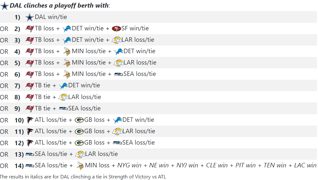
Task: Click the 'DAL clinches a playoff berth with' heading
Action: click(x=59, y=6)
